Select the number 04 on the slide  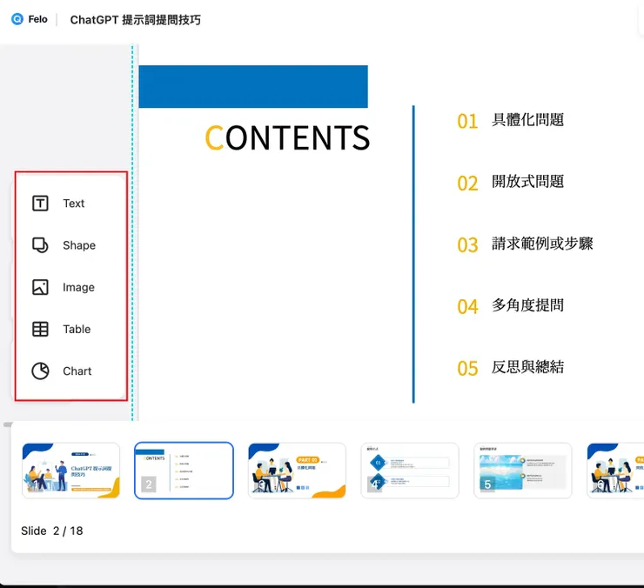click(x=468, y=307)
